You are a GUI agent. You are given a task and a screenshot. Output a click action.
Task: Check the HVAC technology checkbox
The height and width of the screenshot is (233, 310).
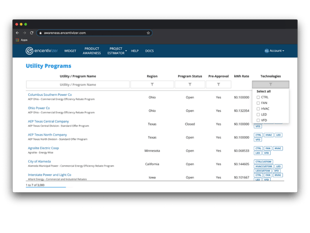coord(258,109)
